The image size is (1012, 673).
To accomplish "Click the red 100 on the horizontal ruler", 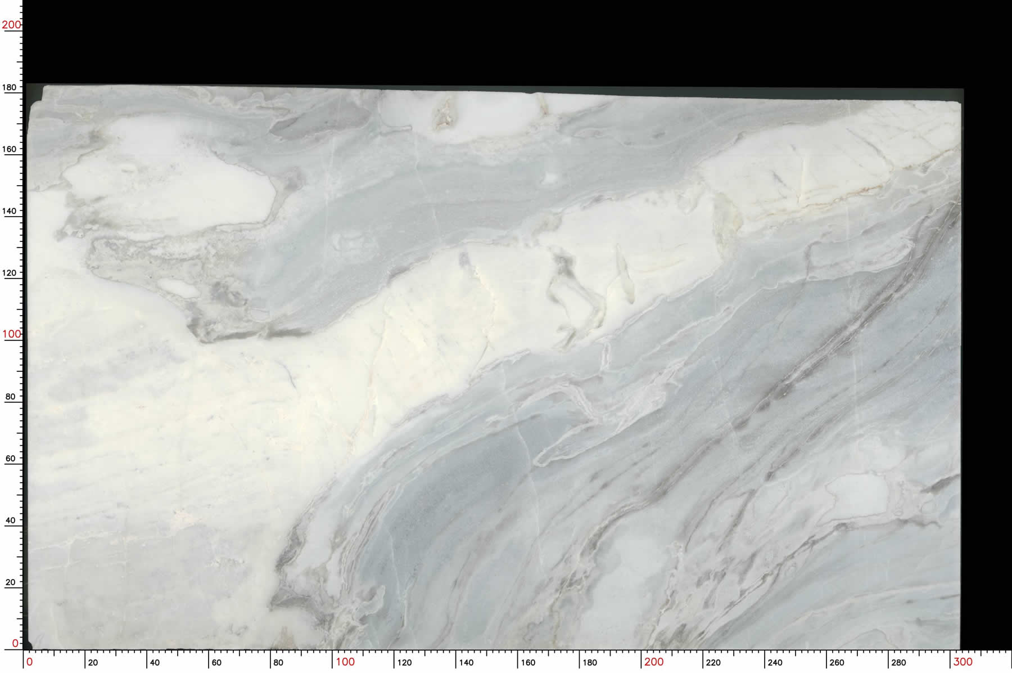I will point(345,662).
